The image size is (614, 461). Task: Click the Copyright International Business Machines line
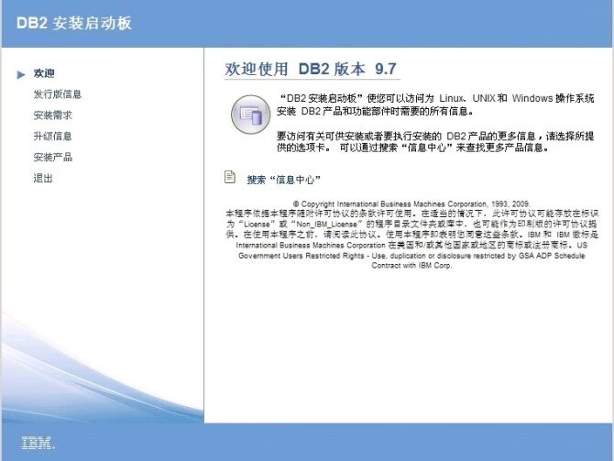pos(411,203)
